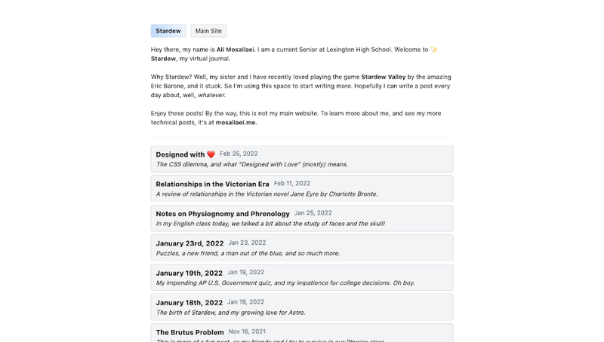Open "The Brutus Problem" post
Image resolution: width=604 pixels, height=342 pixels.
190,332
